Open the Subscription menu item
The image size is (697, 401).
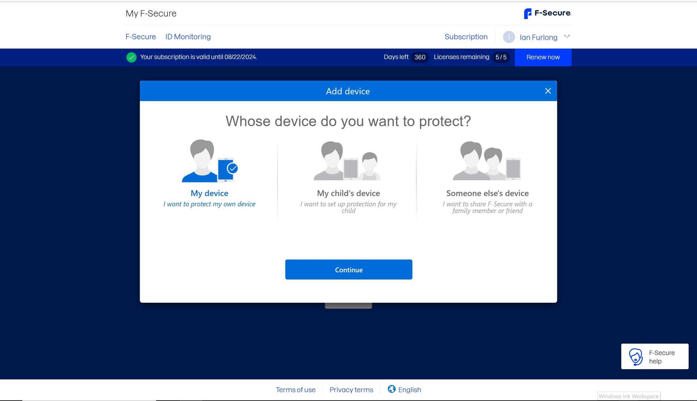466,37
